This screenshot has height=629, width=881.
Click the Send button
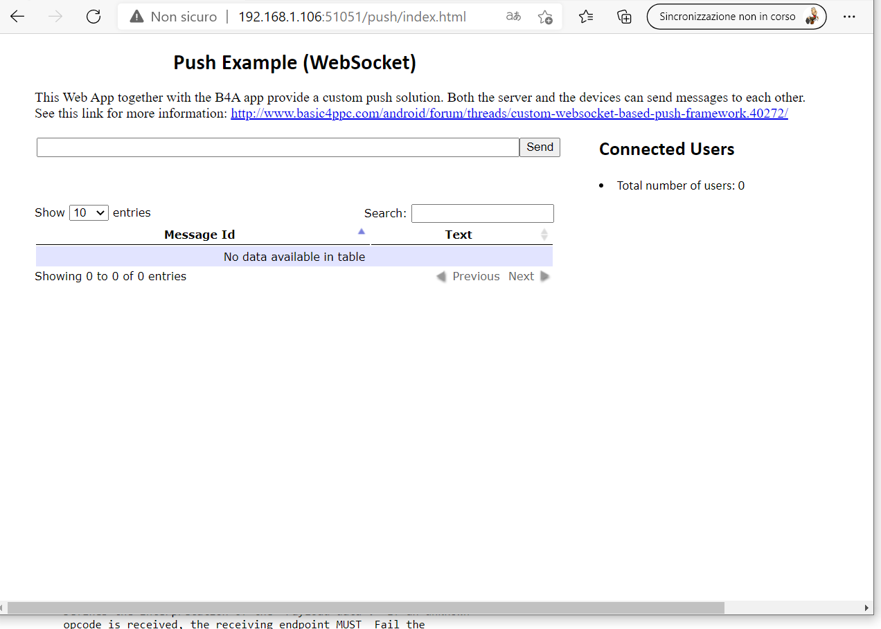pos(540,147)
